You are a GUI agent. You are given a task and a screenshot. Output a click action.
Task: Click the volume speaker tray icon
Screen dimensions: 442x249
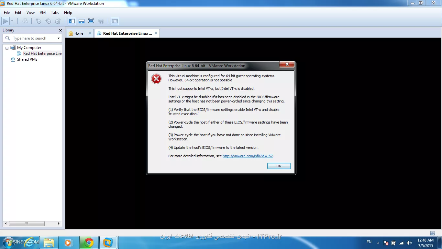click(409, 243)
